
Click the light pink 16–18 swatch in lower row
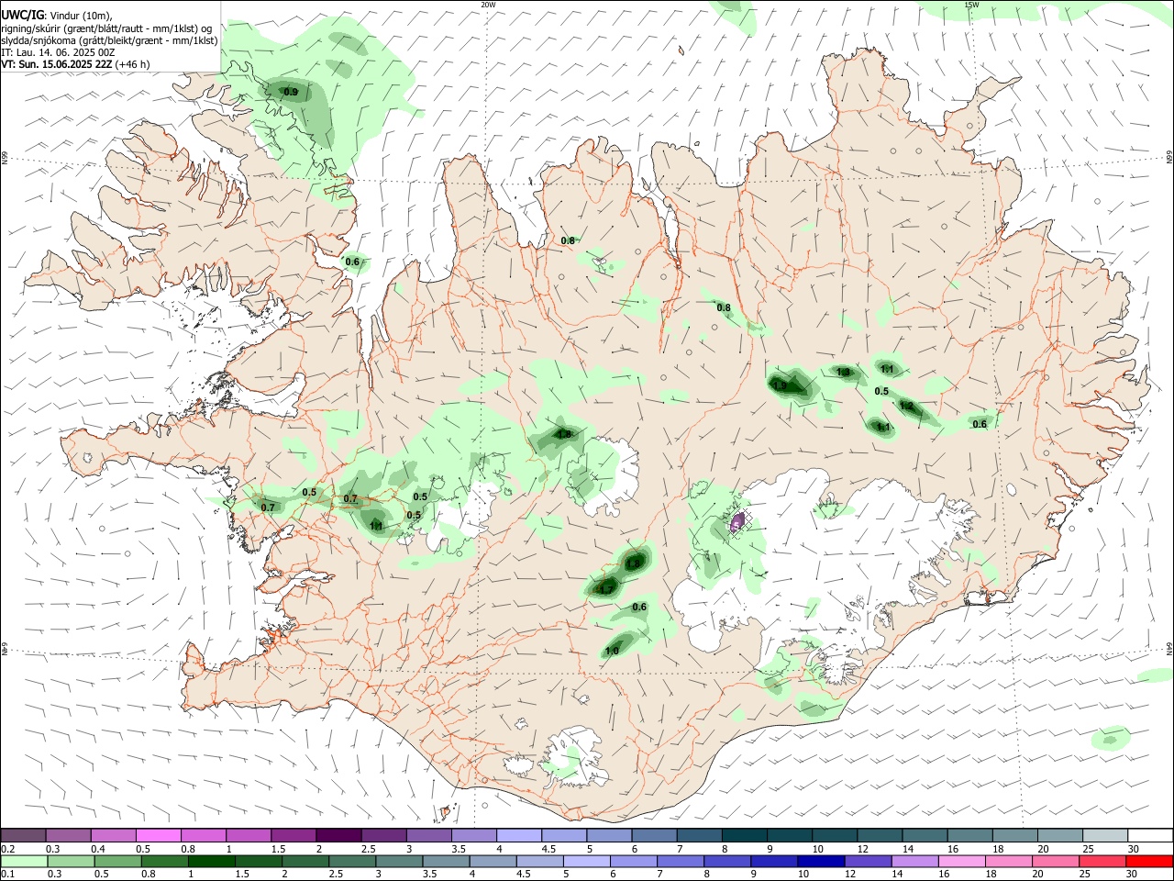pos(960,861)
